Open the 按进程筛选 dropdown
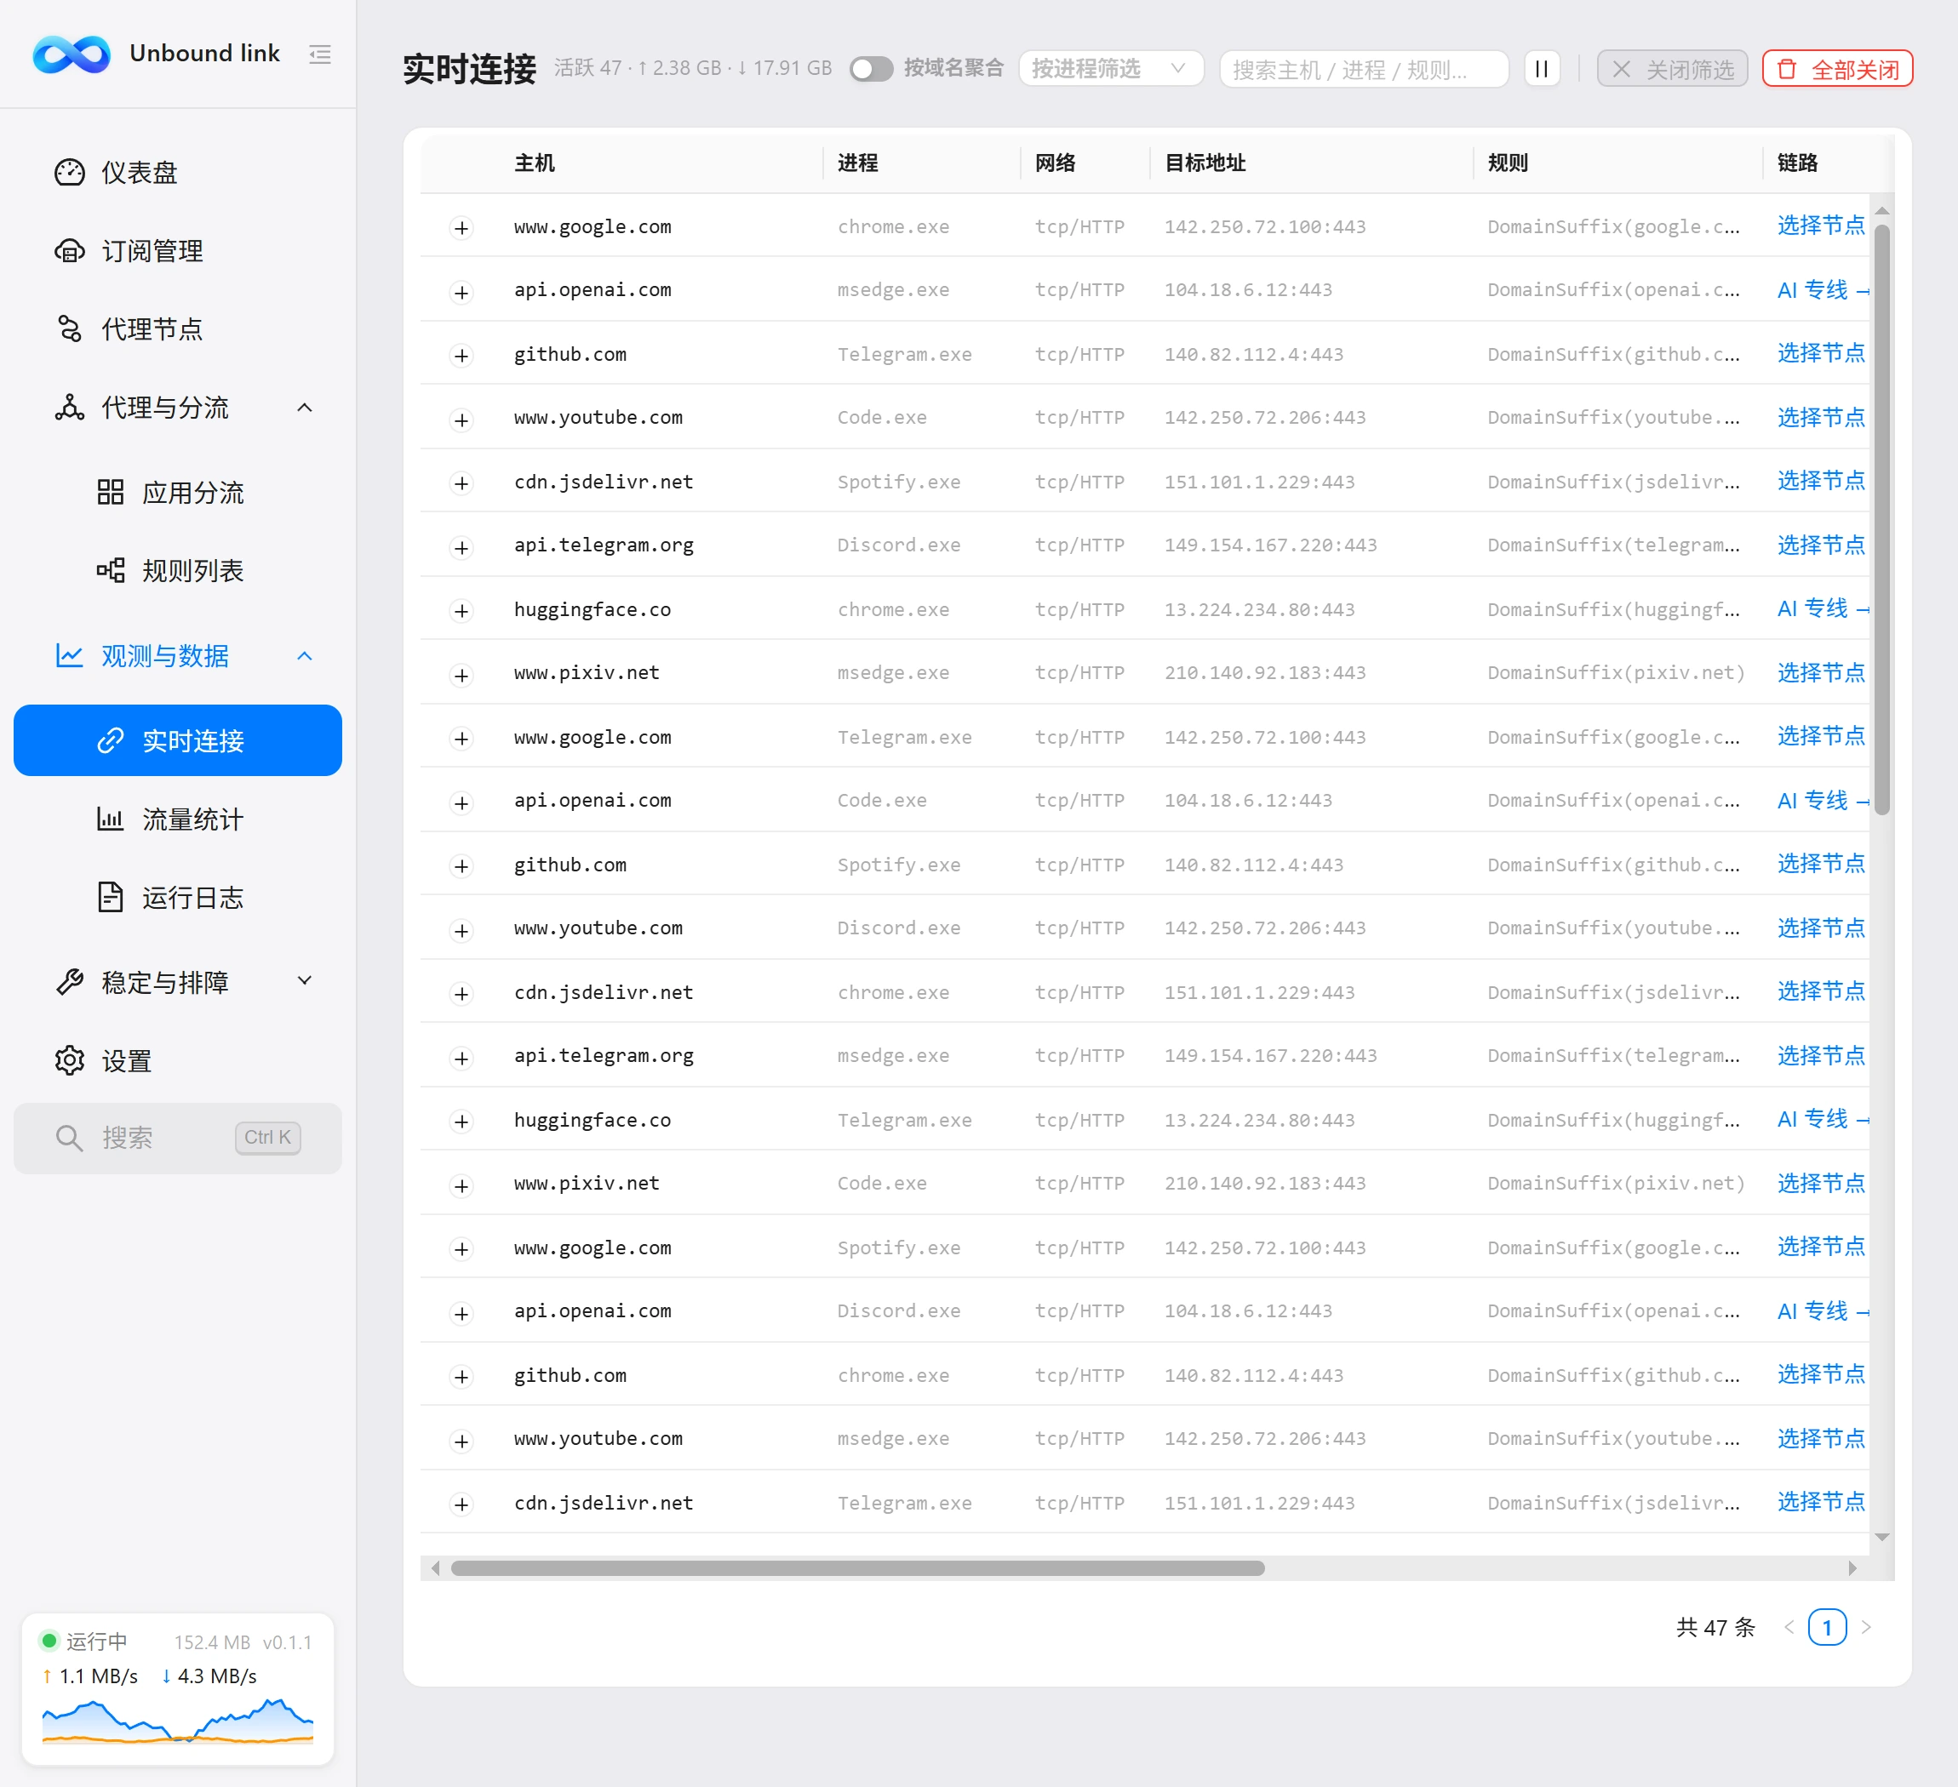 (x=1111, y=69)
